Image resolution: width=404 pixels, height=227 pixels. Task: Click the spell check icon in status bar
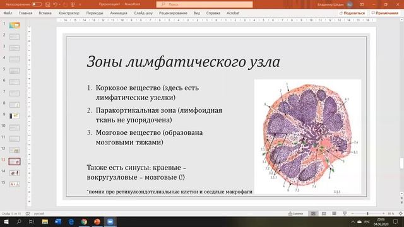click(28, 214)
